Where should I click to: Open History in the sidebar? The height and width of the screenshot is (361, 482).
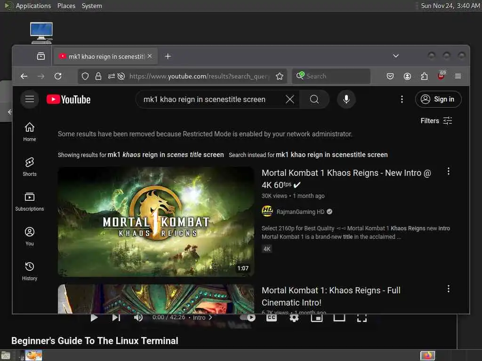30,271
